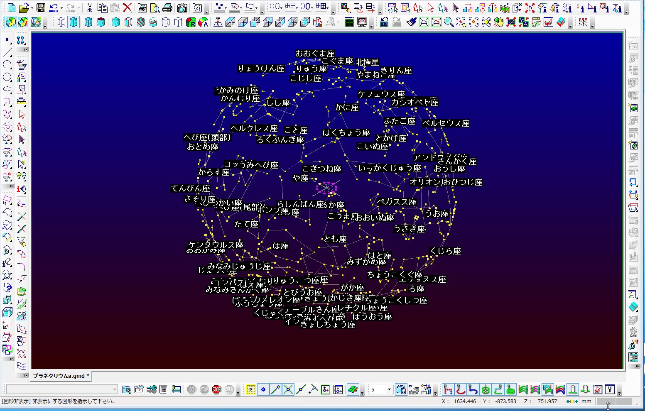This screenshot has height=411, width=645.
Task: Save the file with the floppy disk icon
Action: pos(41,8)
